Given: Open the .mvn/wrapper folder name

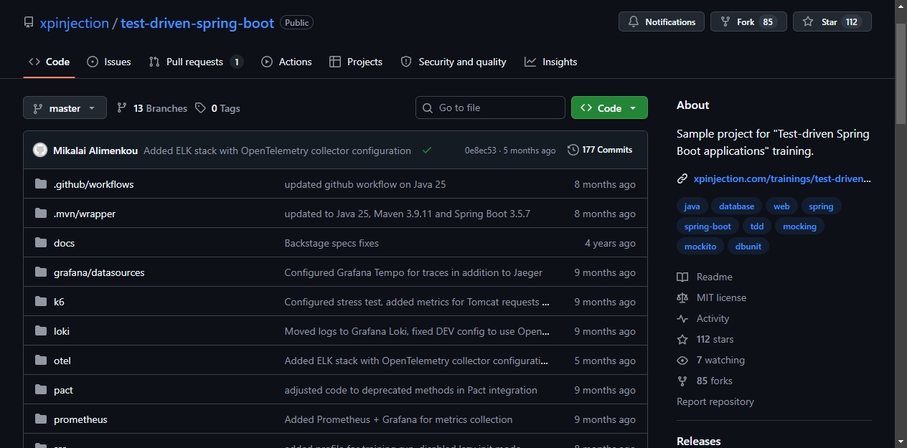Looking at the screenshot, I should click(85, 214).
